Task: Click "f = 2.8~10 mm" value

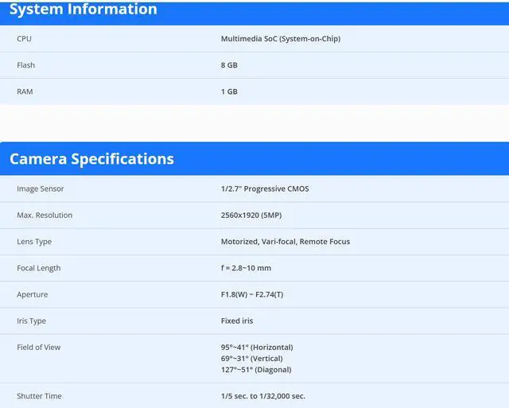Action: [246, 268]
